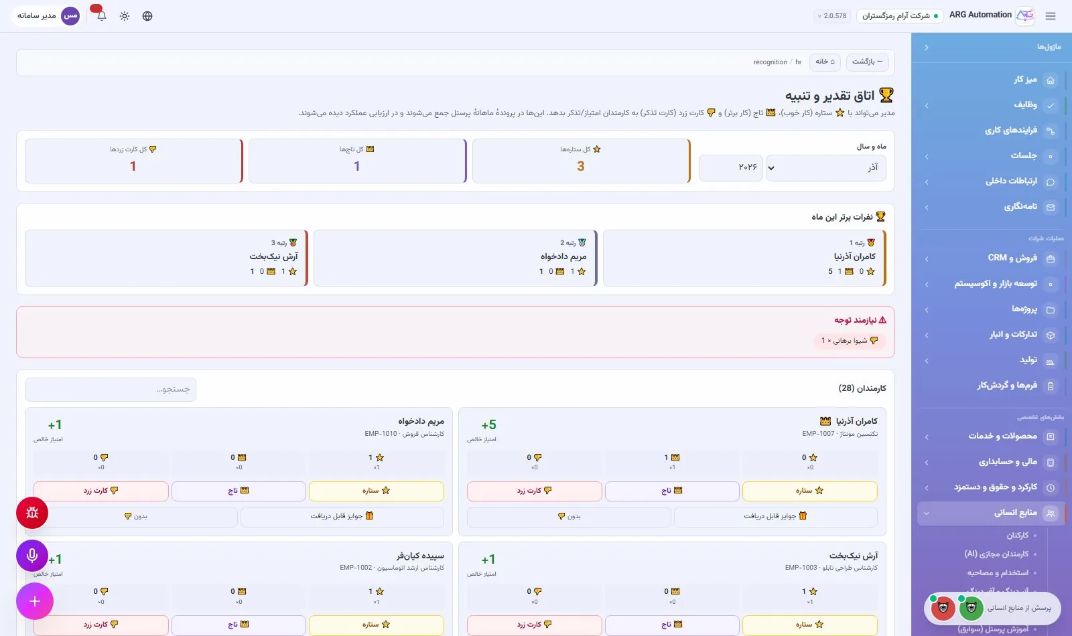This screenshot has height=636, width=1072.
Task: Give کارت زرد to مریم دادخواه
Action: pyautogui.click(x=101, y=491)
